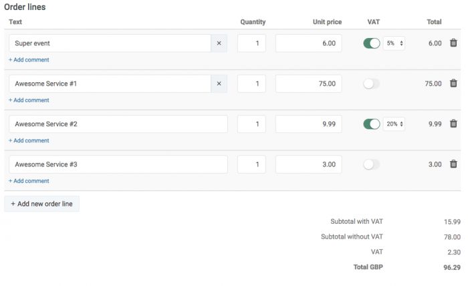
Task: Enable VAT for Awesome Service #1
Action: pos(372,84)
